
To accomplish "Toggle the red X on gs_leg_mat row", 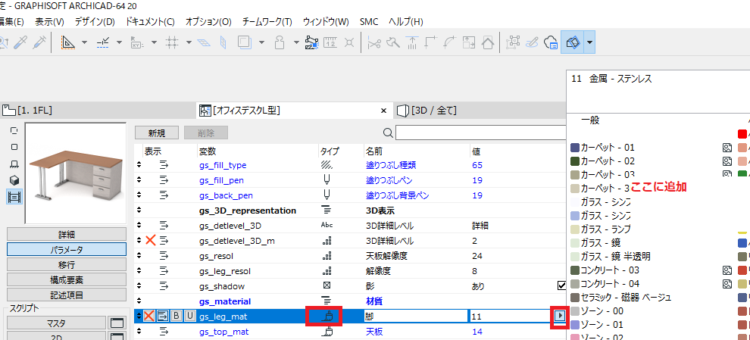I will tap(150, 317).
